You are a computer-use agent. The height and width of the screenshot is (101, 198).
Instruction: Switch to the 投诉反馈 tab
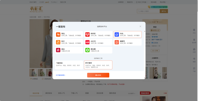point(100,93)
